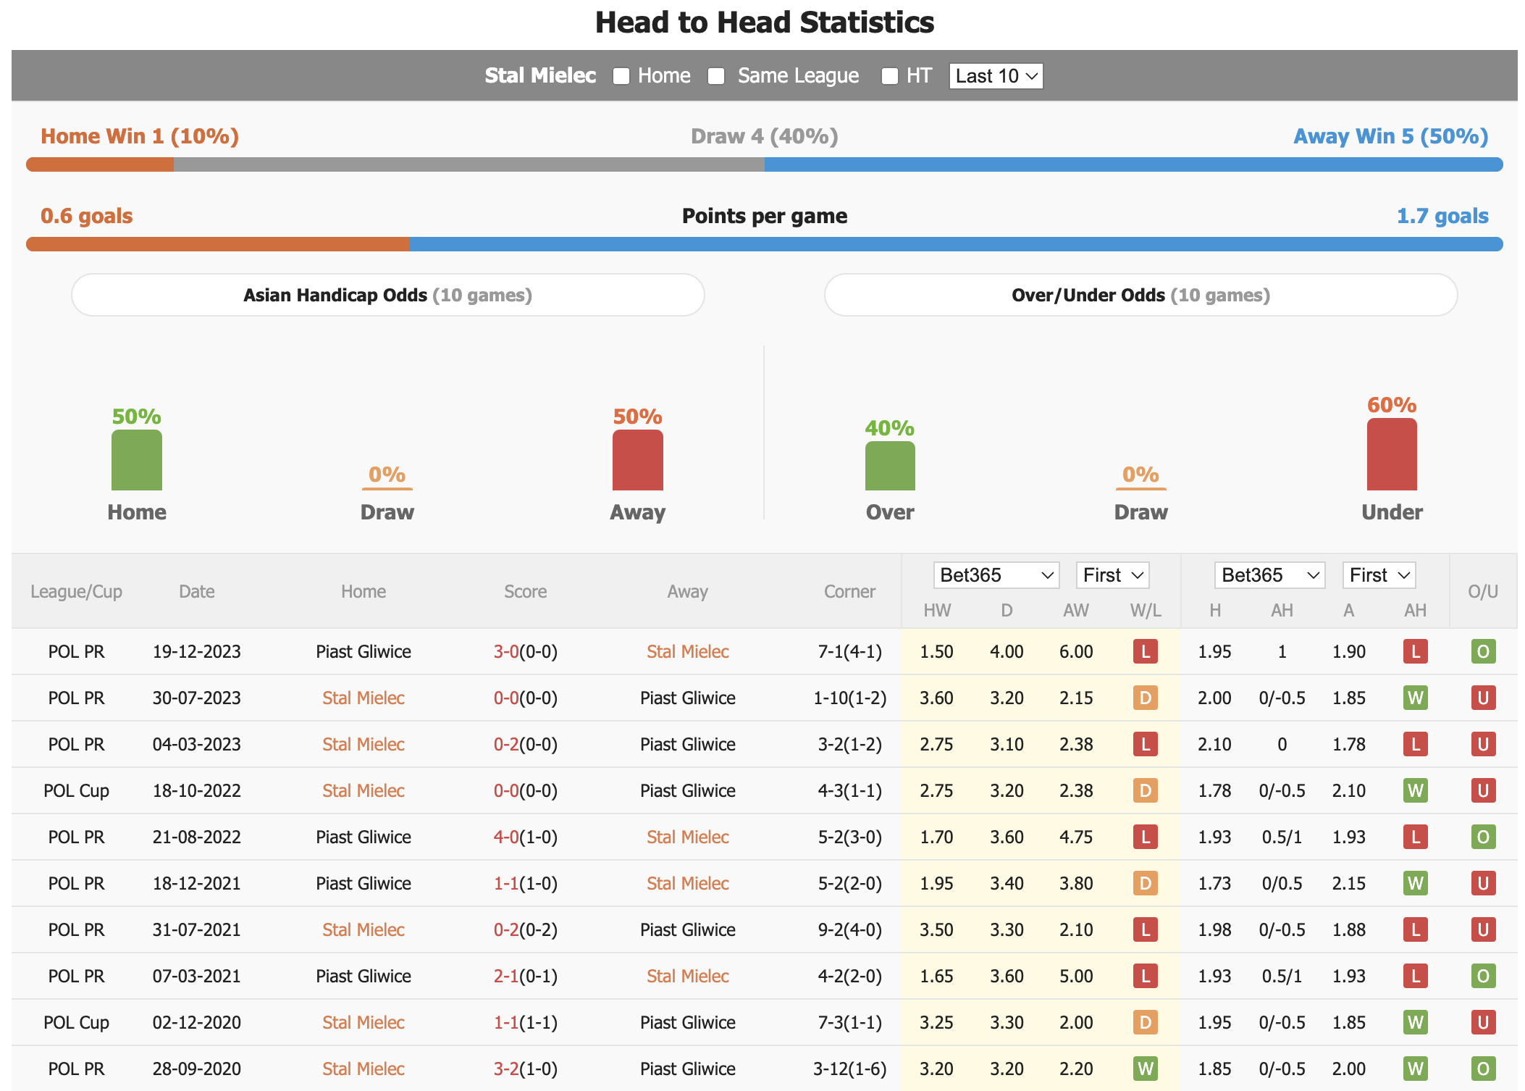Click Over badge in 19-12-2023 row
This screenshot has width=1525, height=1091.
tap(1483, 651)
